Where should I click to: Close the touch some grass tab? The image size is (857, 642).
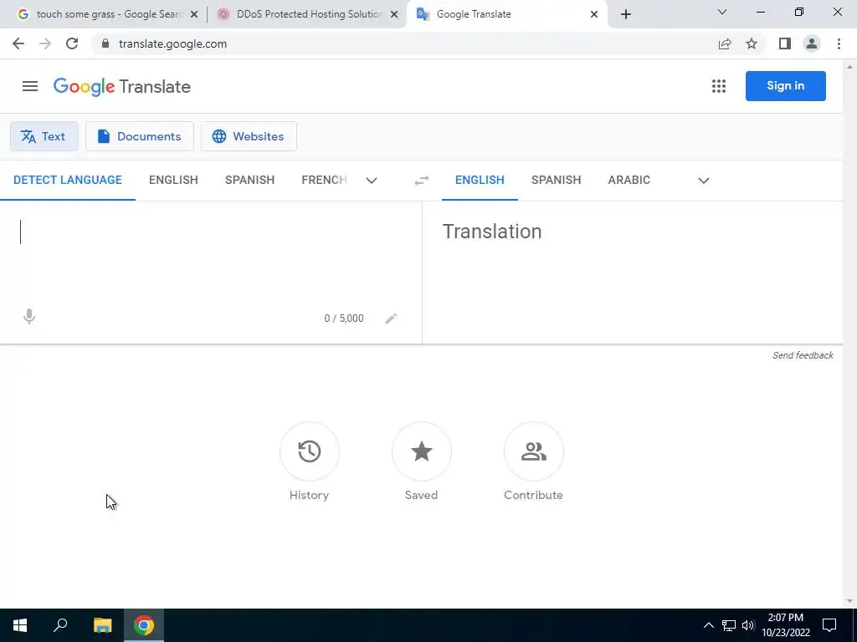click(x=194, y=14)
